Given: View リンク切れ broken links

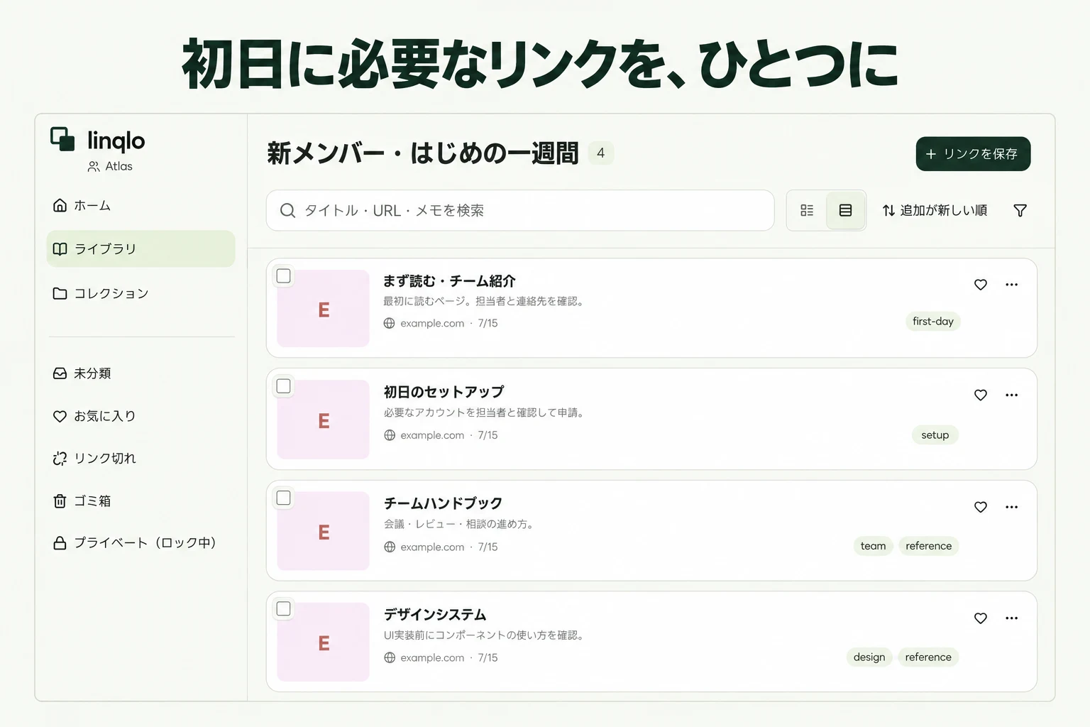Looking at the screenshot, I should 141,459.
